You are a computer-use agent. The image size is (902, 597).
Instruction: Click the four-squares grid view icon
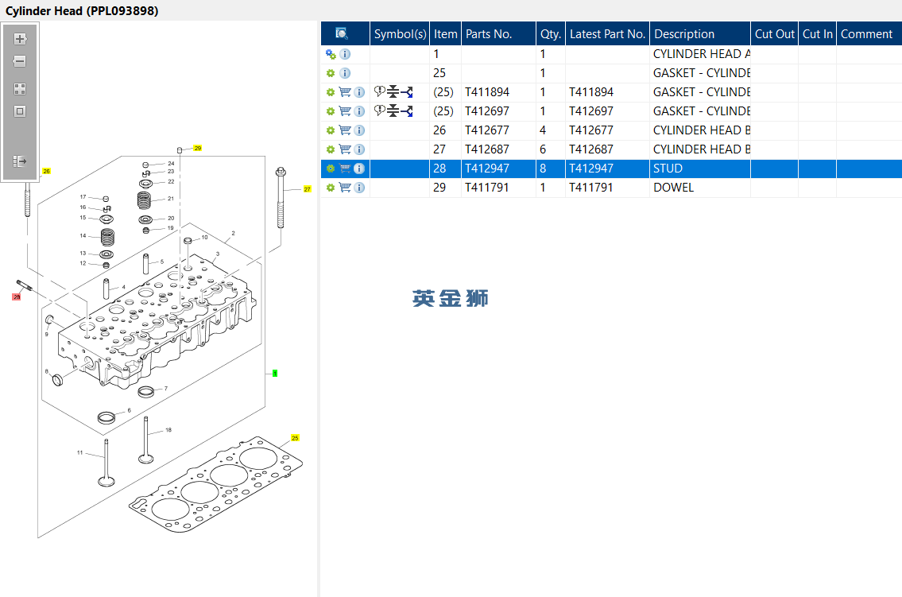click(20, 89)
